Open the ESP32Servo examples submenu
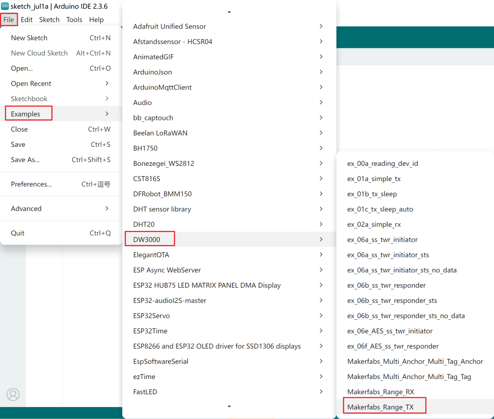494x419 pixels. tap(229, 316)
